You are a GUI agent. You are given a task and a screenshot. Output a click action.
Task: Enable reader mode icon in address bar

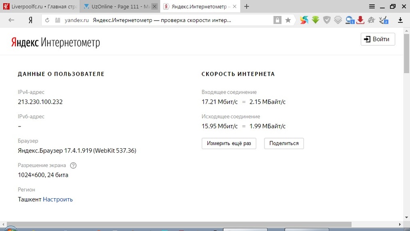click(x=57, y=20)
